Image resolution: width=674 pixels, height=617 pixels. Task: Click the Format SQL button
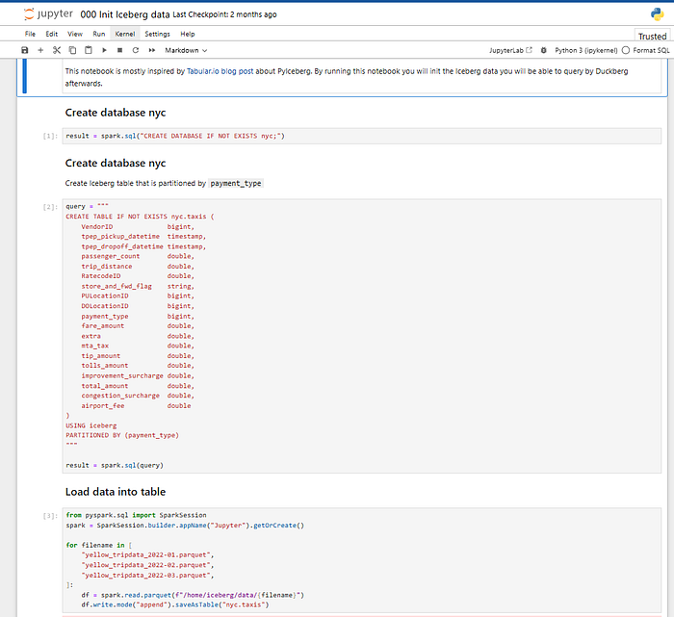pyautogui.click(x=651, y=50)
